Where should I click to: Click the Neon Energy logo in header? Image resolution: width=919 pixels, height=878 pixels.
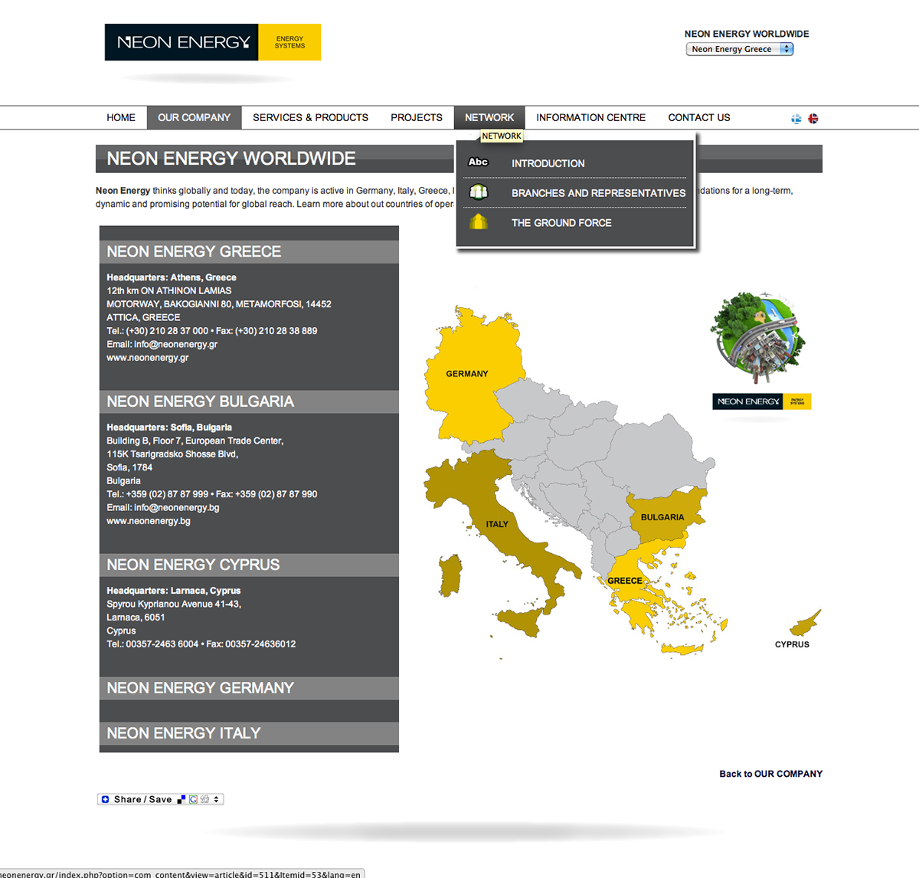pyautogui.click(x=213, y=42)
